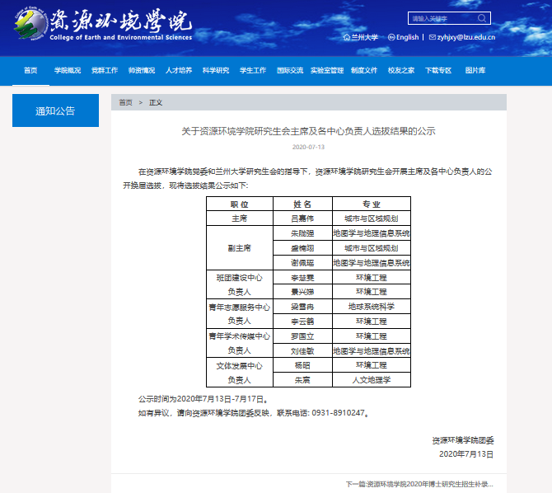The height and width of the screenshot is (493, 552).
Task: Click the 首页 breadcrumb link
Action: point(126,102)
